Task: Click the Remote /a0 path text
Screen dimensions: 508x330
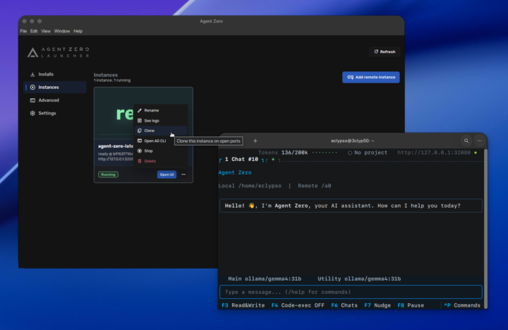Action: tap(314, 186)
